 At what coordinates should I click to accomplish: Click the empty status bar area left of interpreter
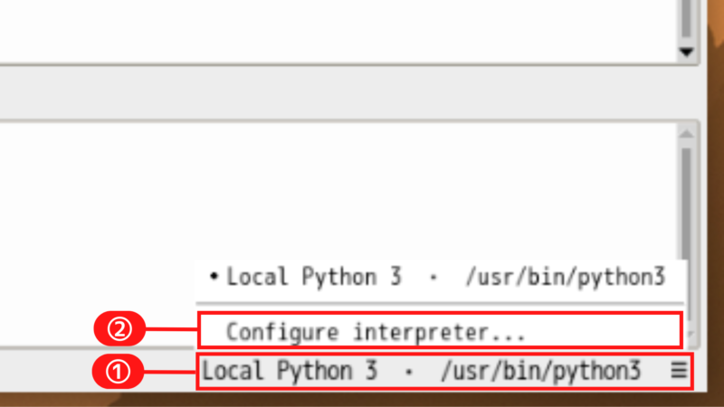click(90, 371)
